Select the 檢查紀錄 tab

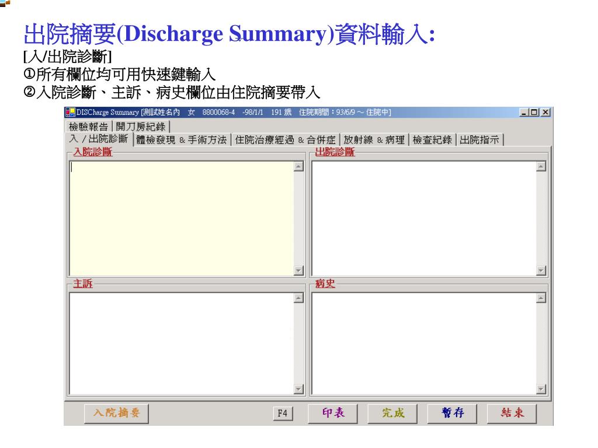coord(432,140)
